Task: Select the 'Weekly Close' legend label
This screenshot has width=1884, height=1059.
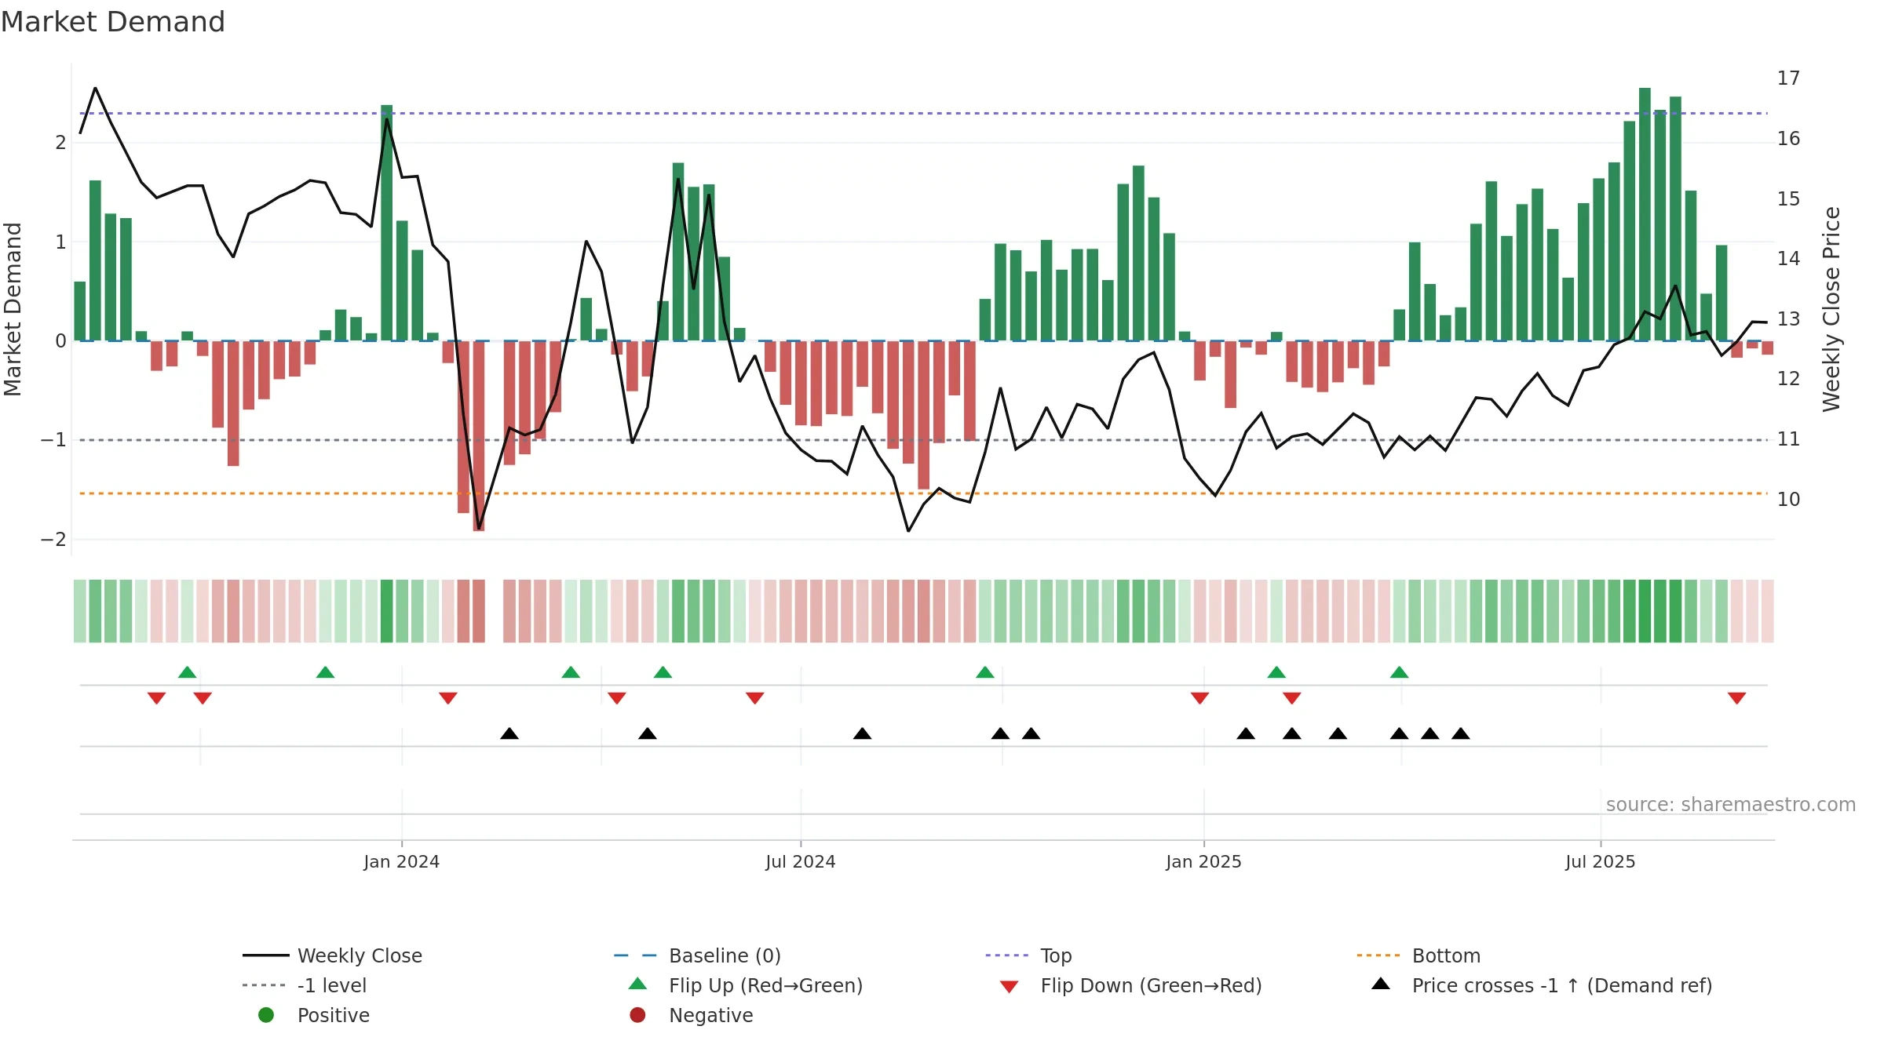Action: 360,955
